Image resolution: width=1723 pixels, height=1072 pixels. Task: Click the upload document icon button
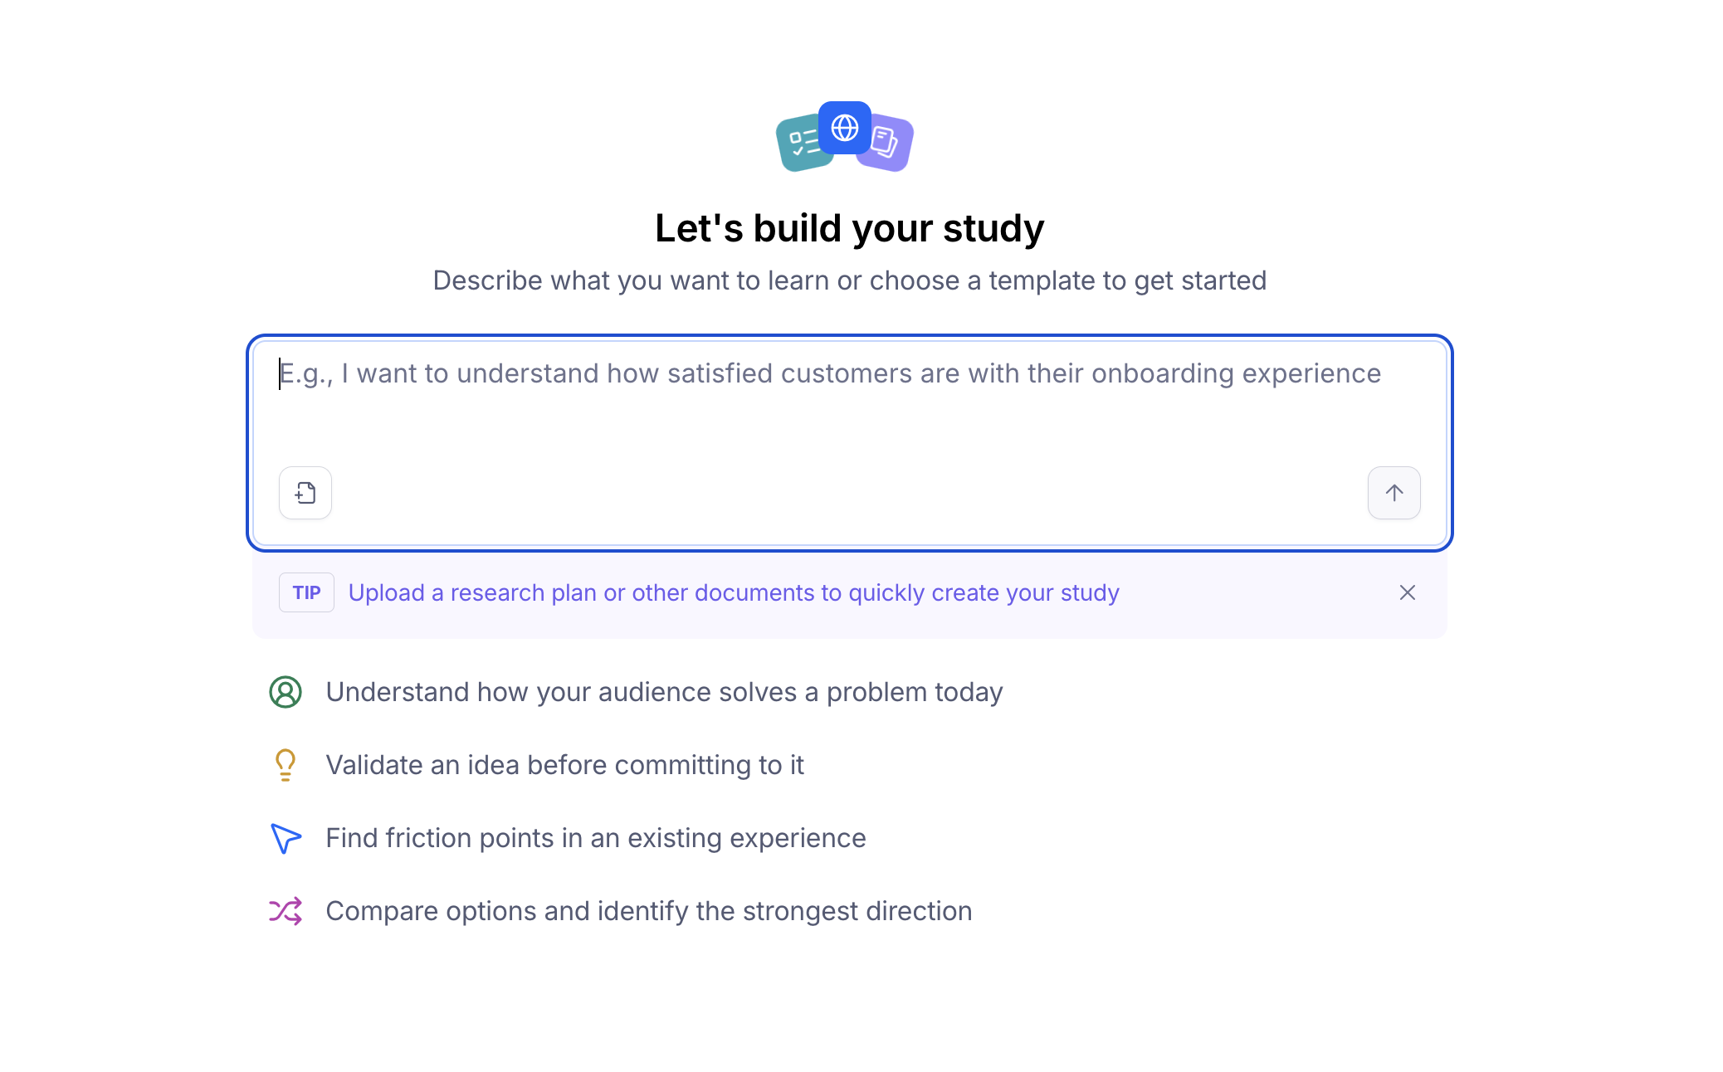click(x=305, y=493)
